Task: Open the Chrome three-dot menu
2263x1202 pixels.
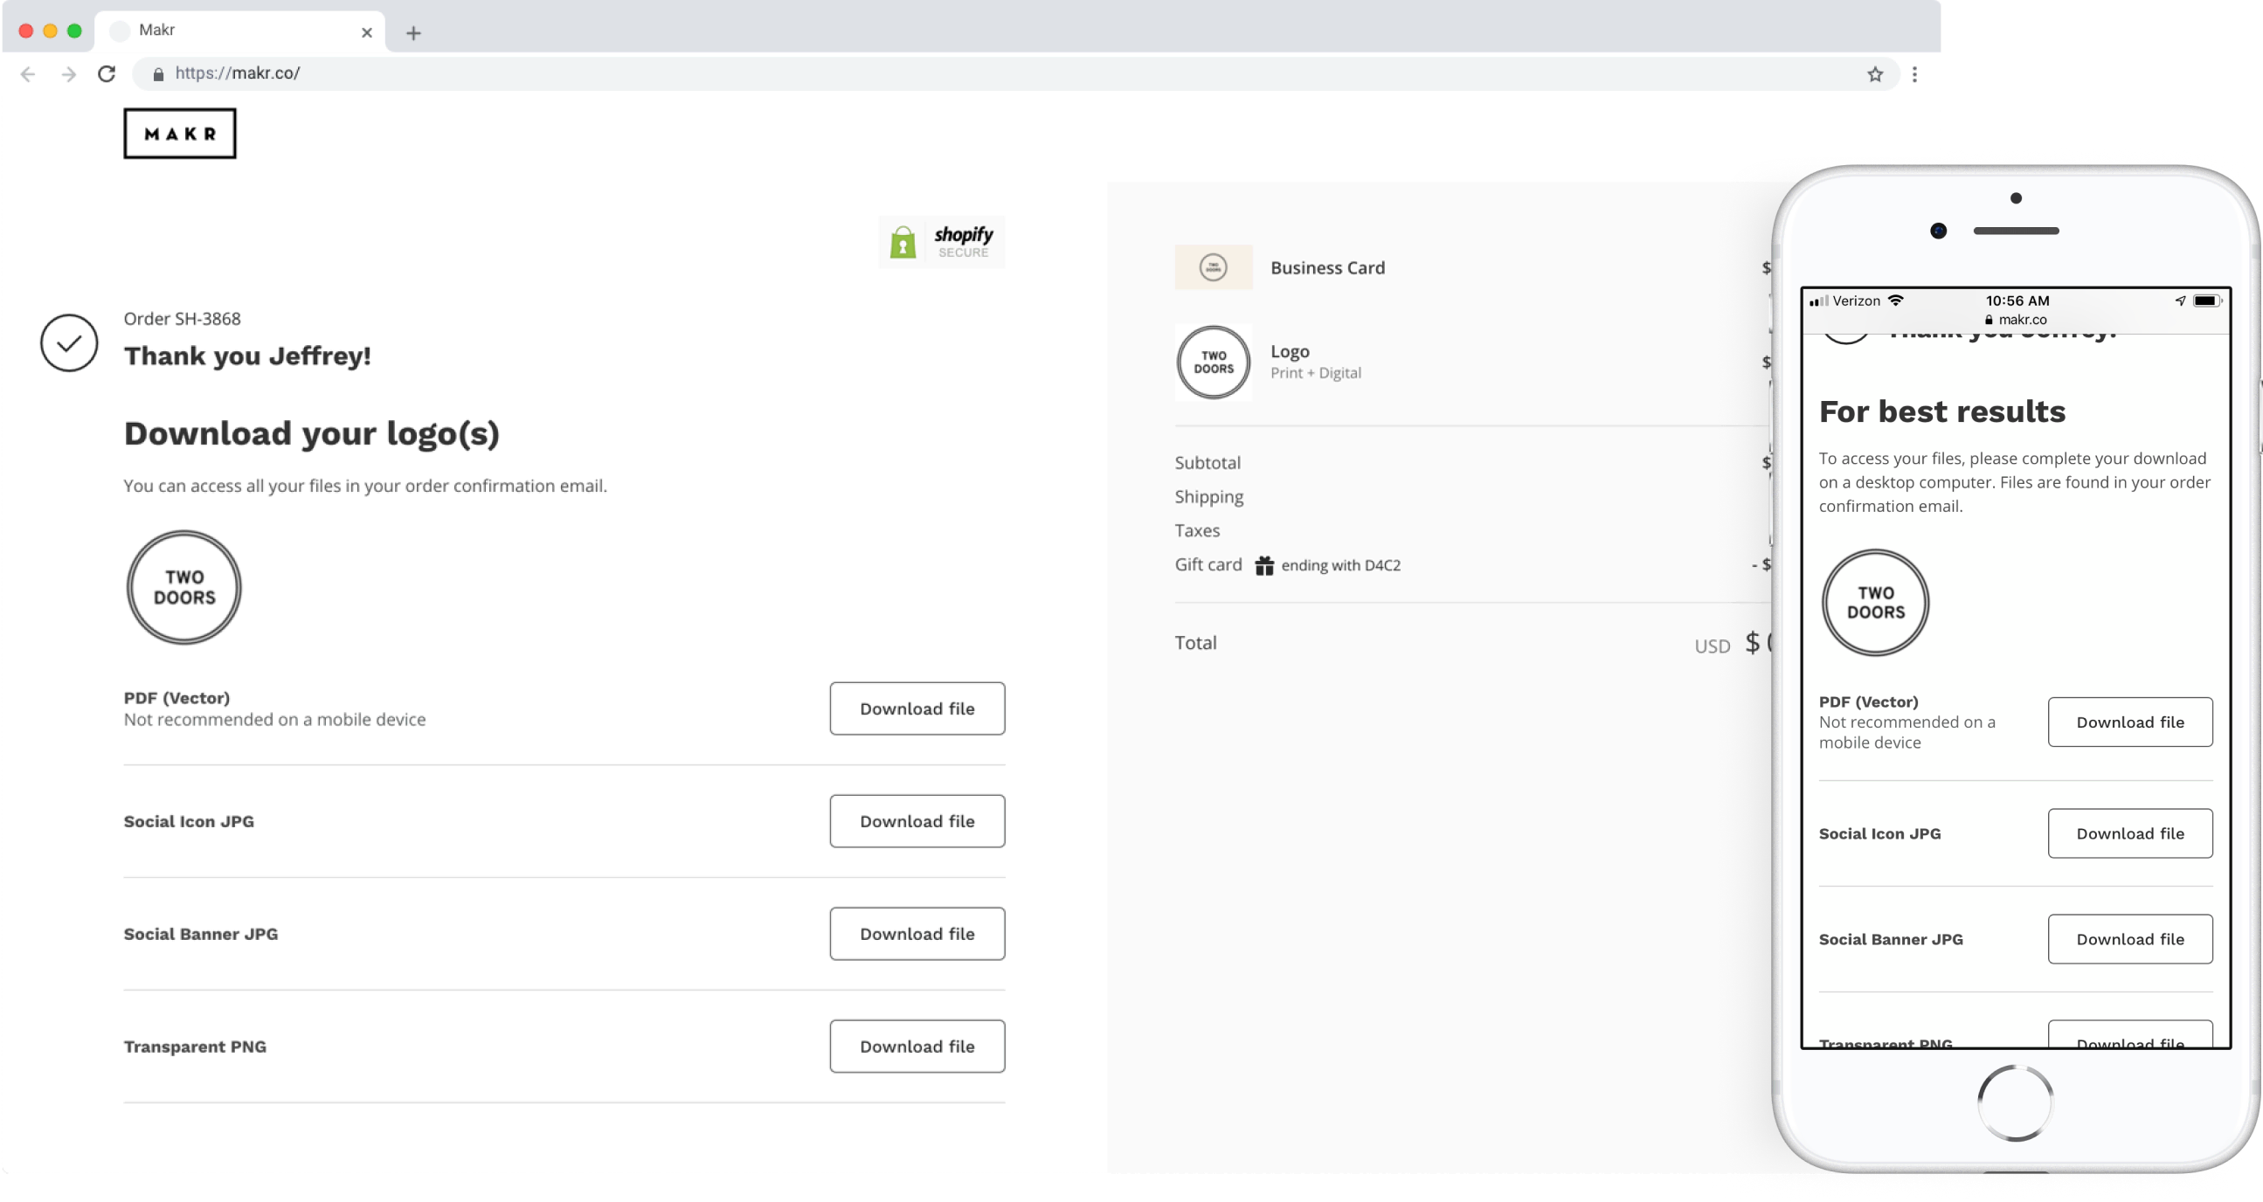Action: point(1914,74)
